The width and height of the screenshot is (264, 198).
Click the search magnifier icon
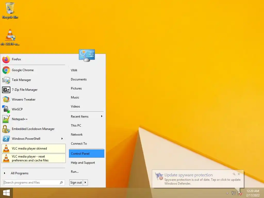pos(61,183)
